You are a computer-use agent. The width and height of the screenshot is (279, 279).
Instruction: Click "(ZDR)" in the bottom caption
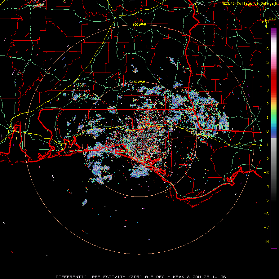135,277
